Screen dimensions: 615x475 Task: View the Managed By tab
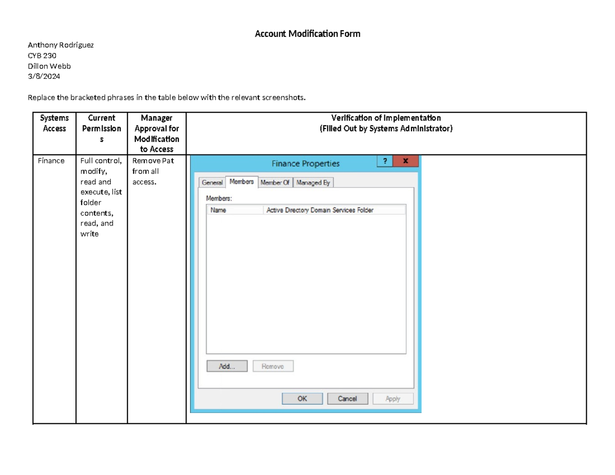(313, 182)
